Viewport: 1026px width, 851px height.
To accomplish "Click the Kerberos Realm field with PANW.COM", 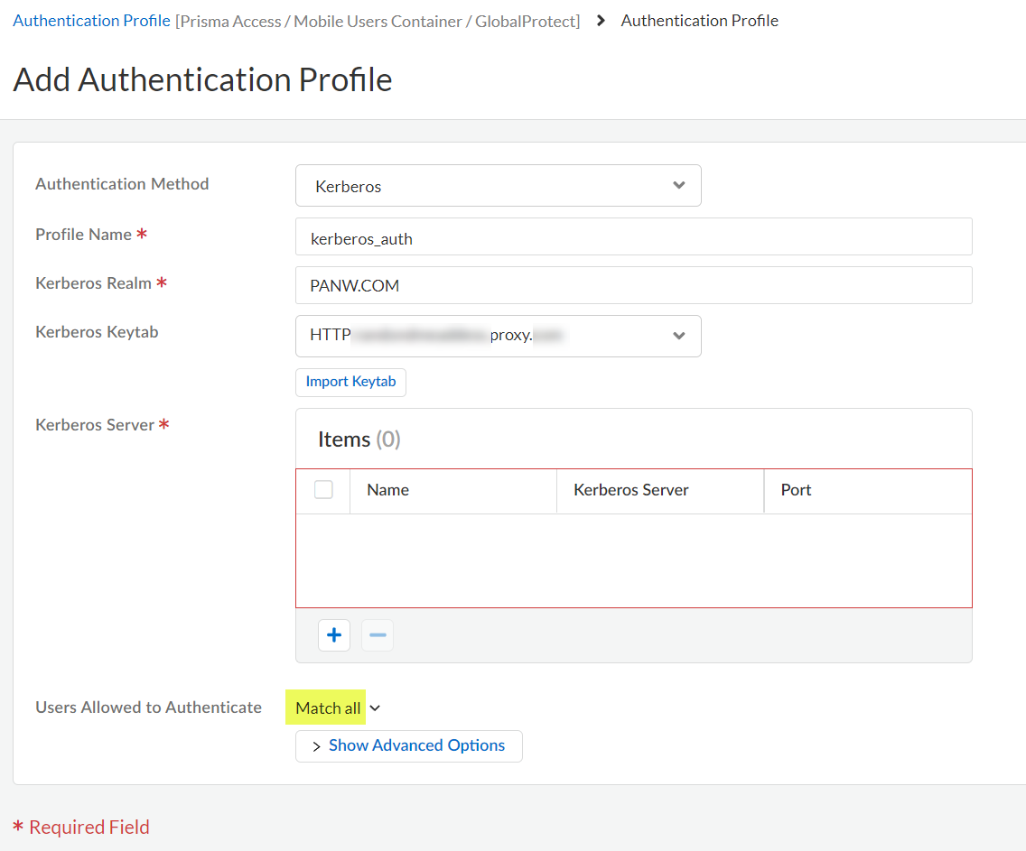I will click(633, 285).
